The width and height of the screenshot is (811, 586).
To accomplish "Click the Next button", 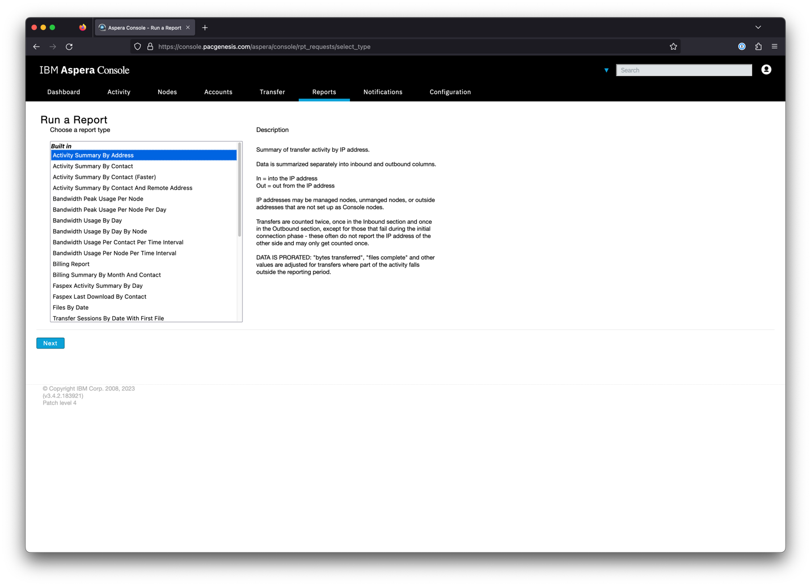I will [x=50, y=343].
